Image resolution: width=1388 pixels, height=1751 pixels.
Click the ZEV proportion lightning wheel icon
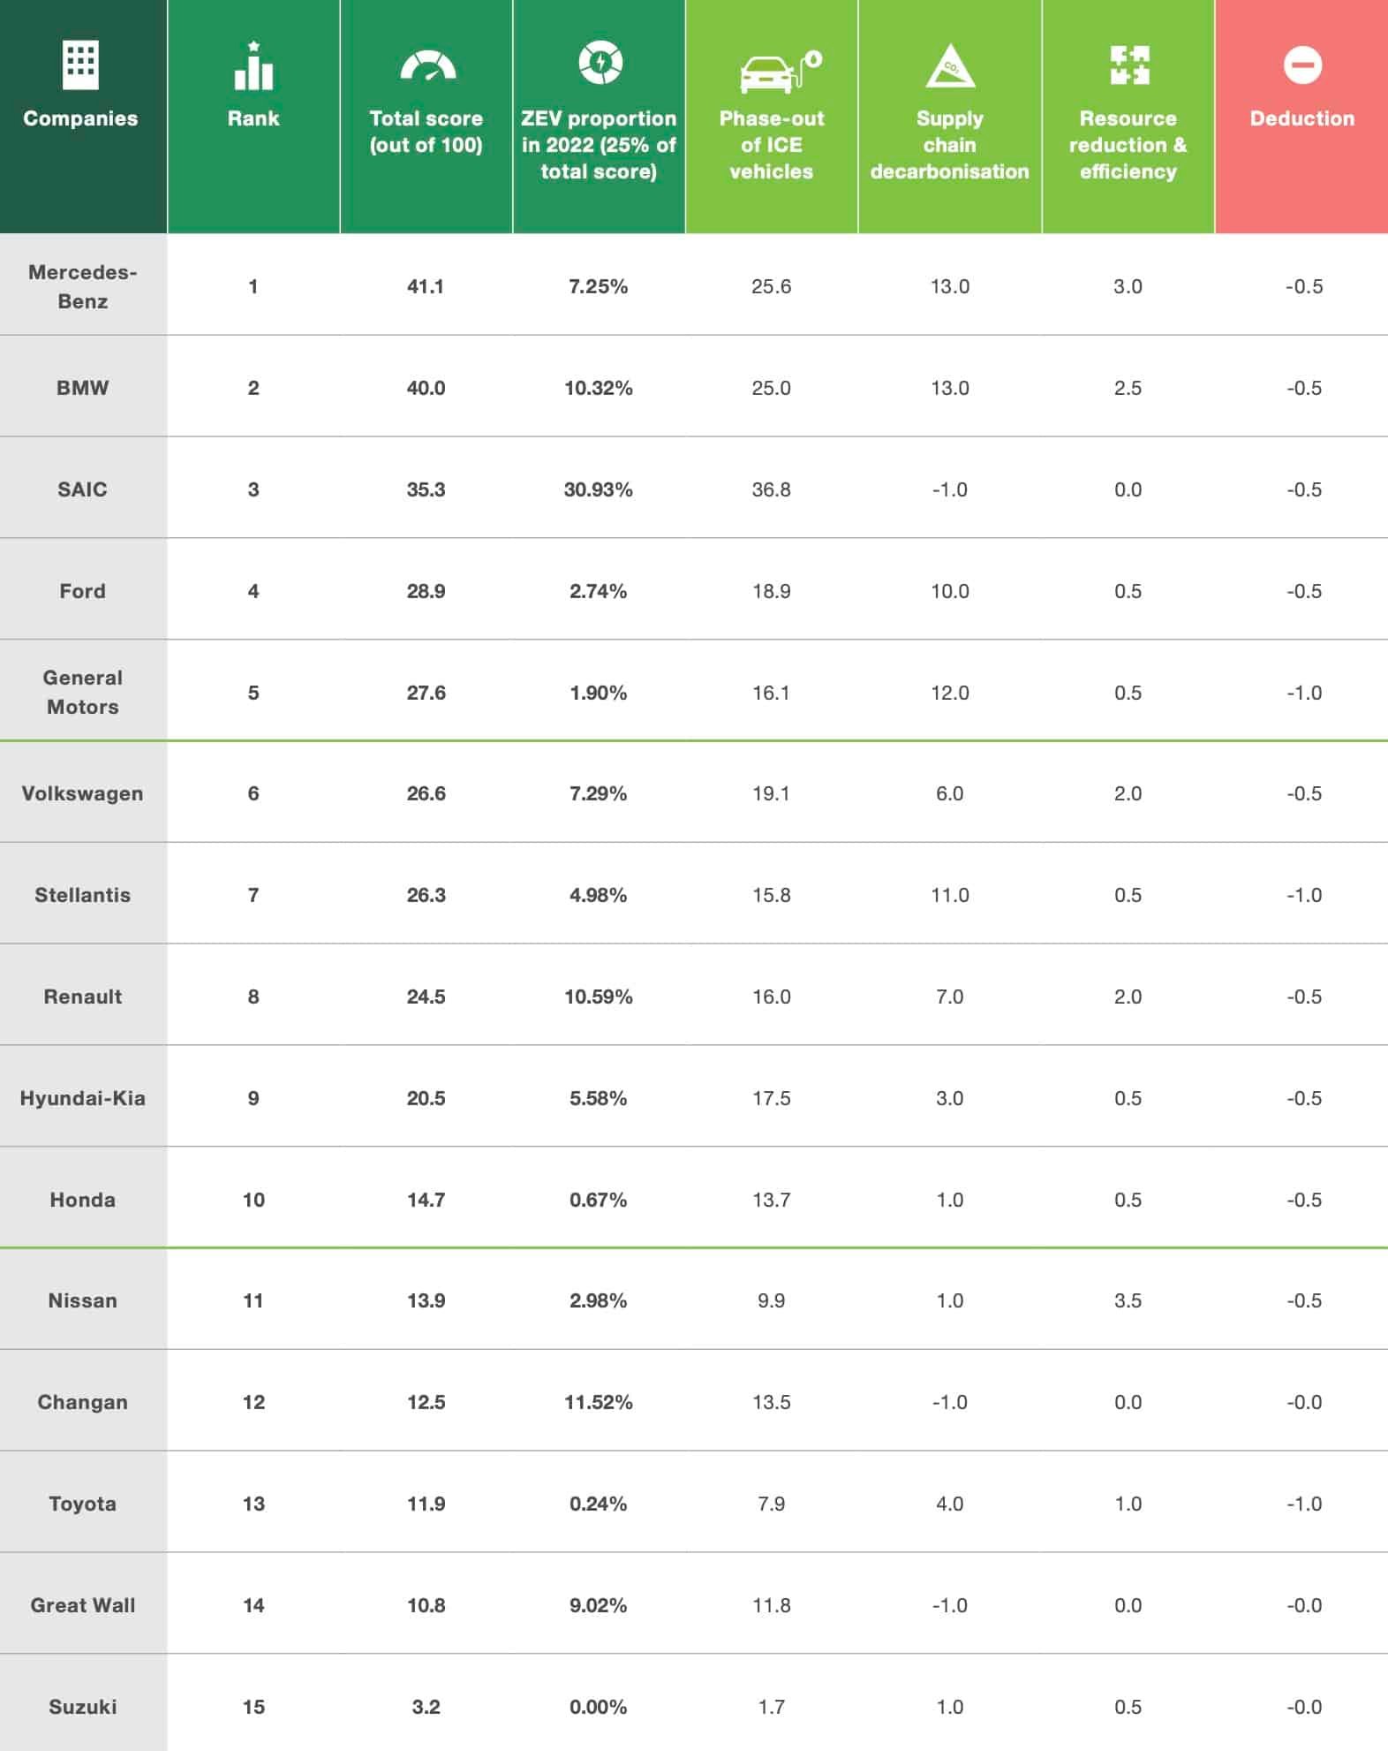(600, 63)
